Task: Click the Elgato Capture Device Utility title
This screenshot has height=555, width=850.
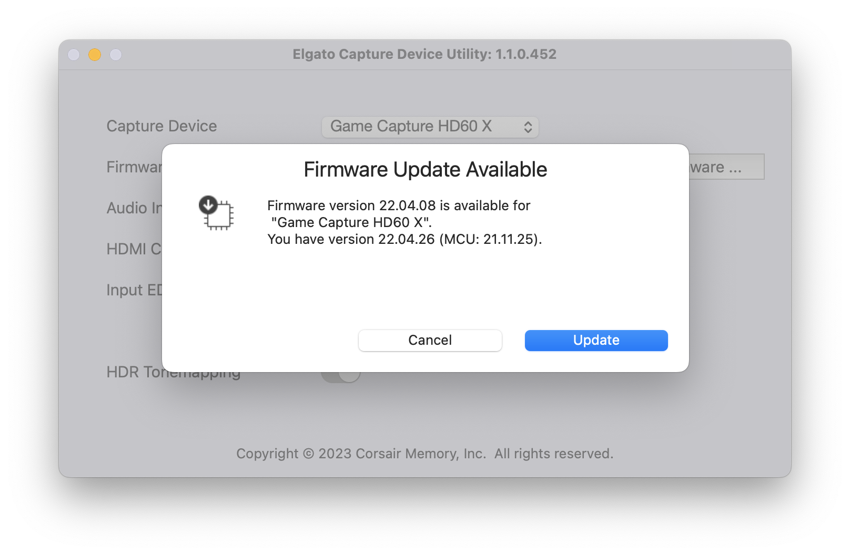Action: 424,54
